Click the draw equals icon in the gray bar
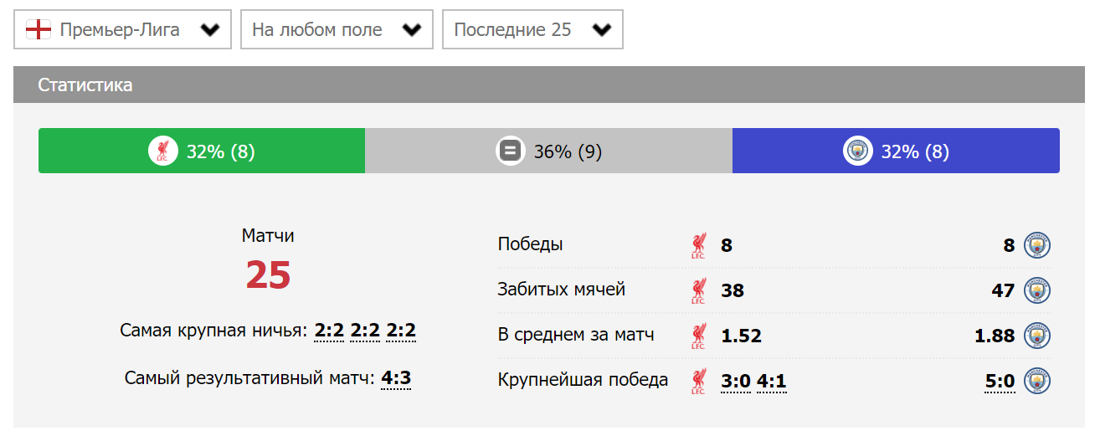The height and width of the screenshot is (436, 1095). coord(510,151)
